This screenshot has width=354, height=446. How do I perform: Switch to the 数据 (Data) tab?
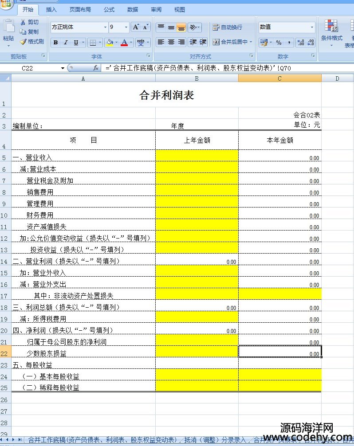(x=133, y=10)
